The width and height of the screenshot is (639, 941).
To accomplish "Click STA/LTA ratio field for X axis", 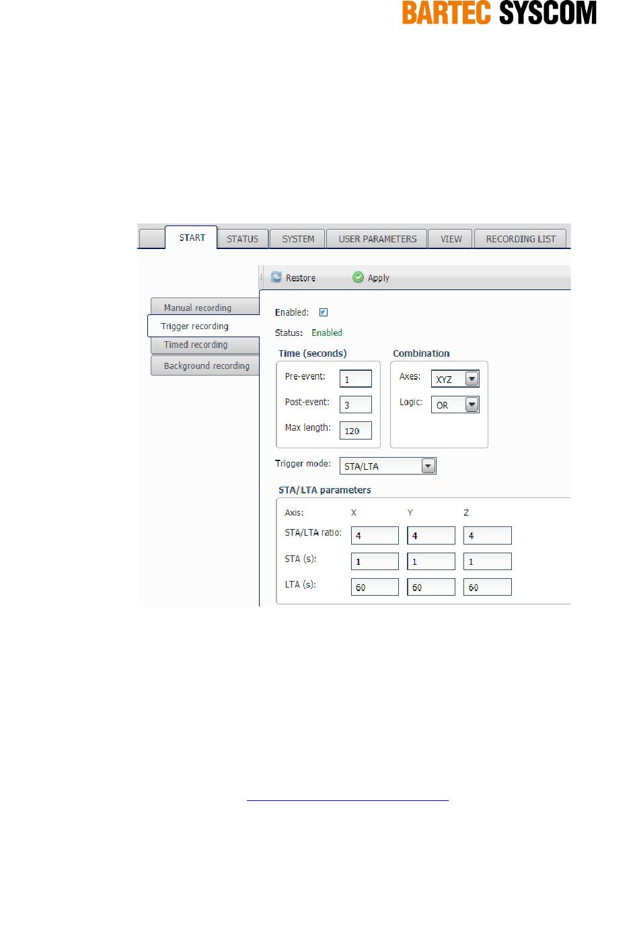I will click(x=375, y=535).
